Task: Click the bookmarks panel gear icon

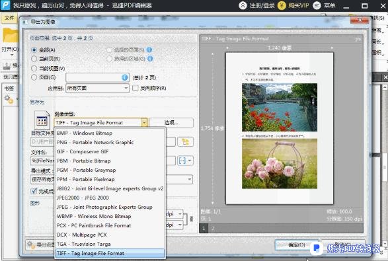Action: (9, 99)
